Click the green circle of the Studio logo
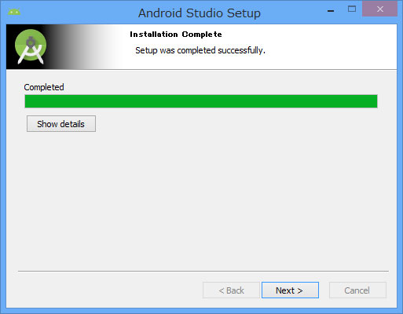Viewport: 403px width, 314px height. 31,45
